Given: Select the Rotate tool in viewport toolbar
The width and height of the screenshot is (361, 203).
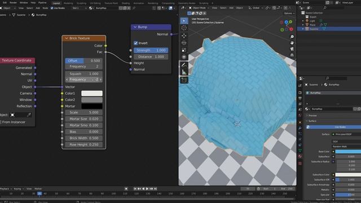Looking at the screenshot, I should click(184, 43).
